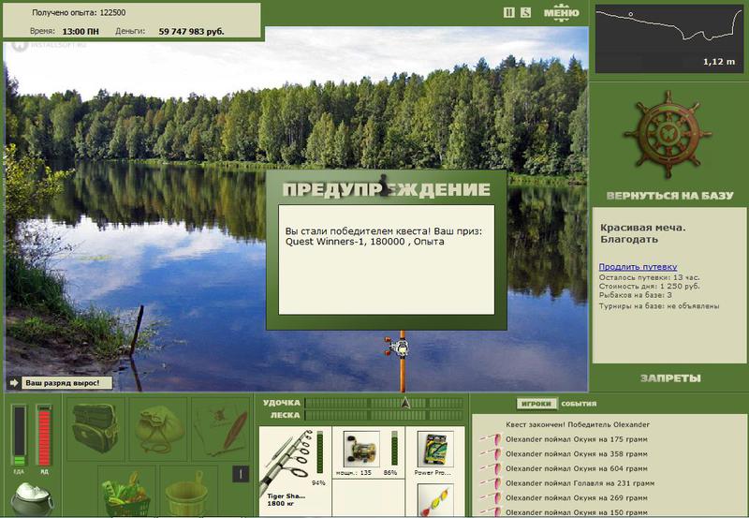Click the dark slot number 1 button
749x518 pixels.
(241, 474)
